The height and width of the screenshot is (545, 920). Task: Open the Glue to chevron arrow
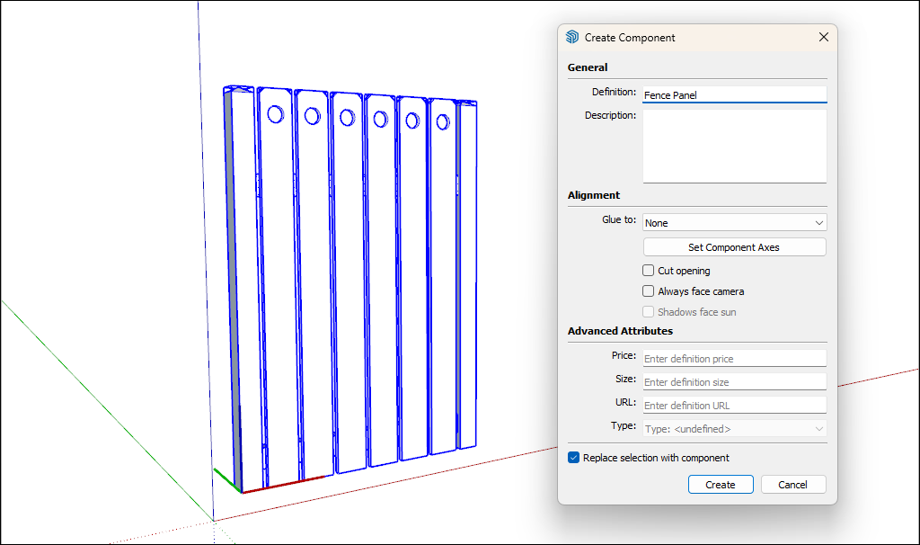[x=818, y=222]
